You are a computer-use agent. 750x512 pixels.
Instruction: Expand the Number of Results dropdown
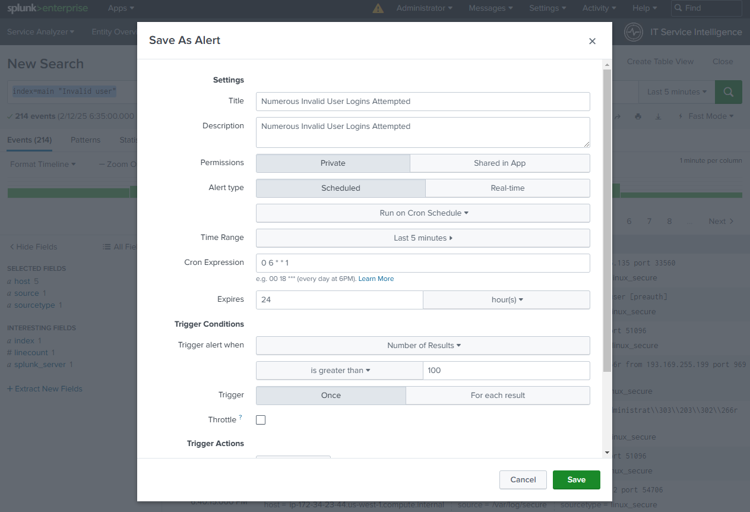[423, 346]
